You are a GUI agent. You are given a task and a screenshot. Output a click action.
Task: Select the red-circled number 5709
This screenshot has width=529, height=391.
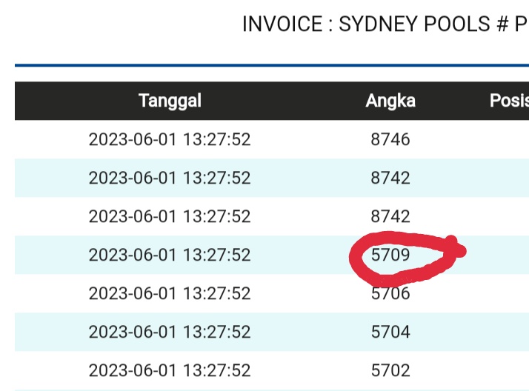pos(390,255)
